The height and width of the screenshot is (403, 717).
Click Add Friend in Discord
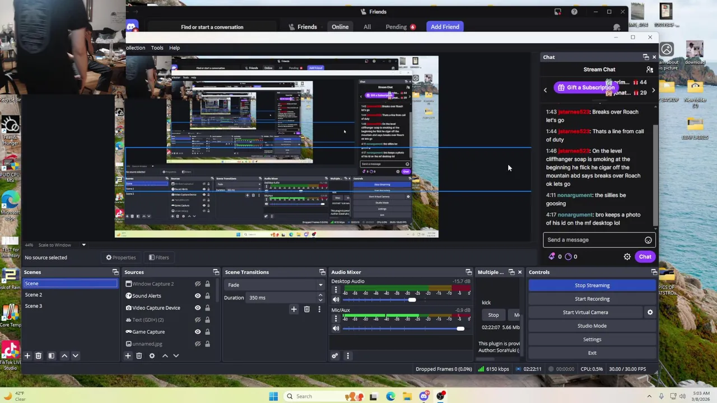tap(445, 27)
